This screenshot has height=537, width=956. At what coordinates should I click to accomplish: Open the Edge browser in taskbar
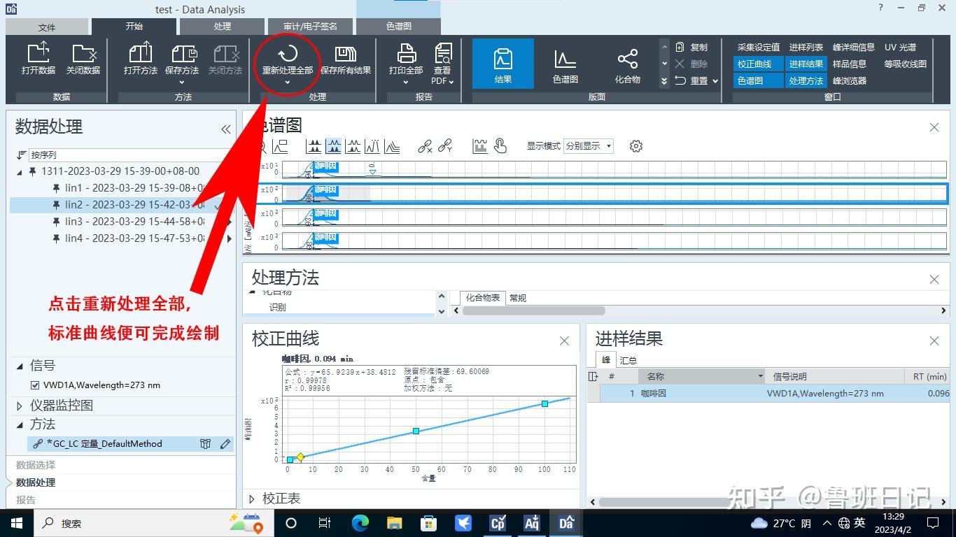(360, 522)
